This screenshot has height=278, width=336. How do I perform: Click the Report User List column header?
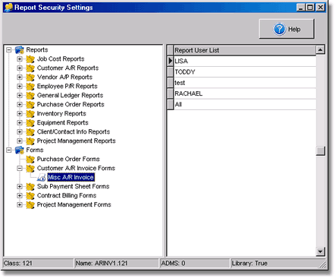click(245, 50)
